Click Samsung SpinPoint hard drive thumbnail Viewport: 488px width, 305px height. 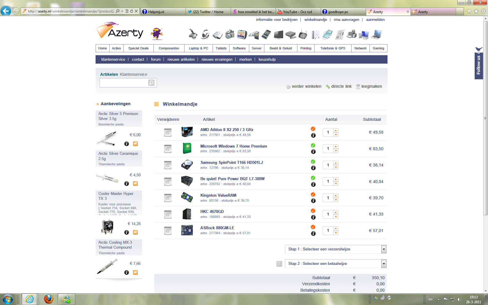(187, 165)
